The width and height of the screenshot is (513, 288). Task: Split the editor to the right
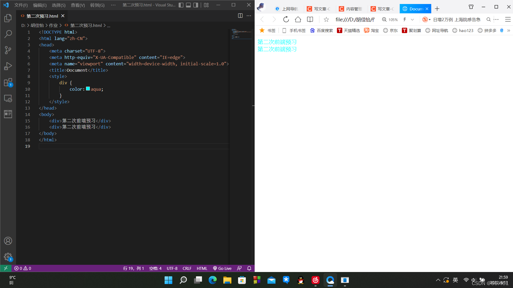pos(240,16)
